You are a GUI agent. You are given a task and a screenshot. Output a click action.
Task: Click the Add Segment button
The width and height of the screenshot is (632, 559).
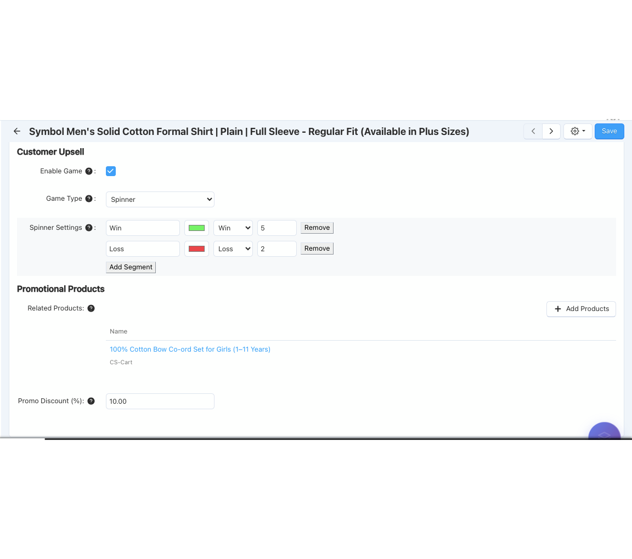[131, 267]
